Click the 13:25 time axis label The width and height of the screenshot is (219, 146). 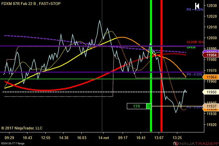point(177,138)
